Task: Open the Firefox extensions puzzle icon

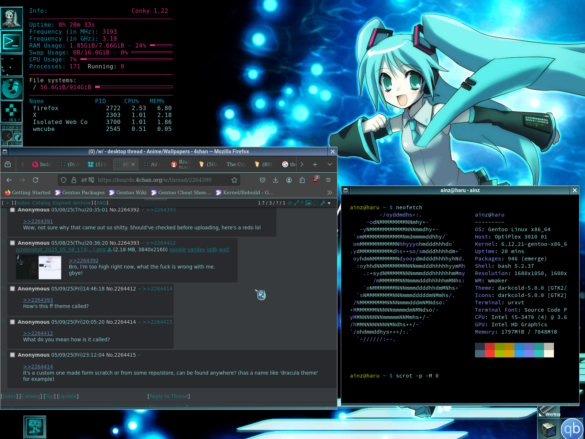Action: 302,180
